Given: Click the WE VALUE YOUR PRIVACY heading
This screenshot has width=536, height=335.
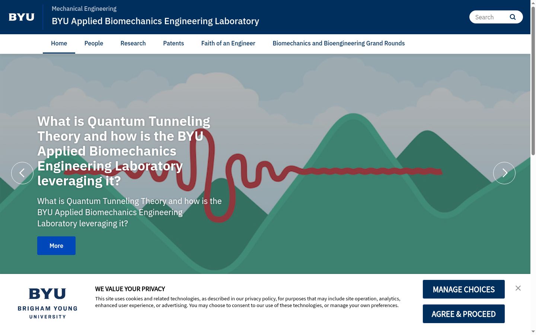Looking at the screenshot, I should click(x=130, y=289).
